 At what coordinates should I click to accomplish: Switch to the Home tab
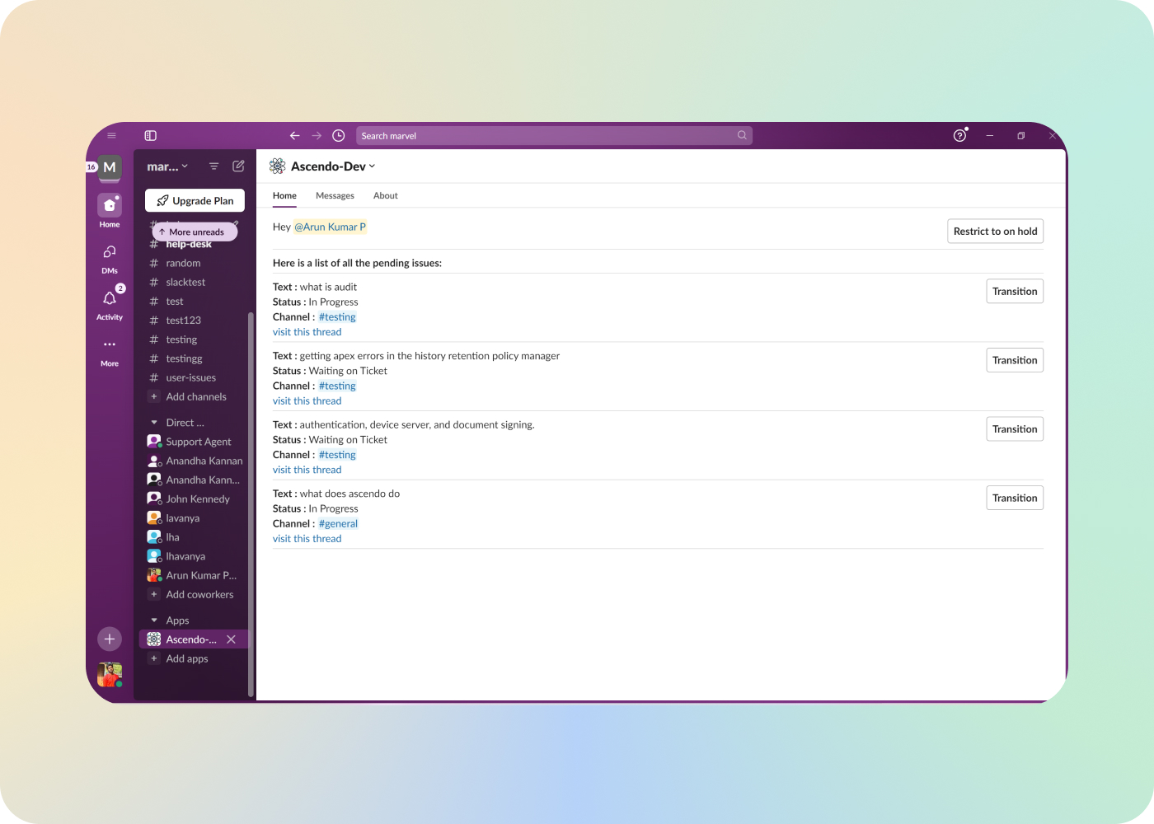tap(284, 196)
